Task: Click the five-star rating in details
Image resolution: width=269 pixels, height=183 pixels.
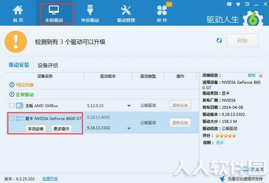Action: point(226,136)
